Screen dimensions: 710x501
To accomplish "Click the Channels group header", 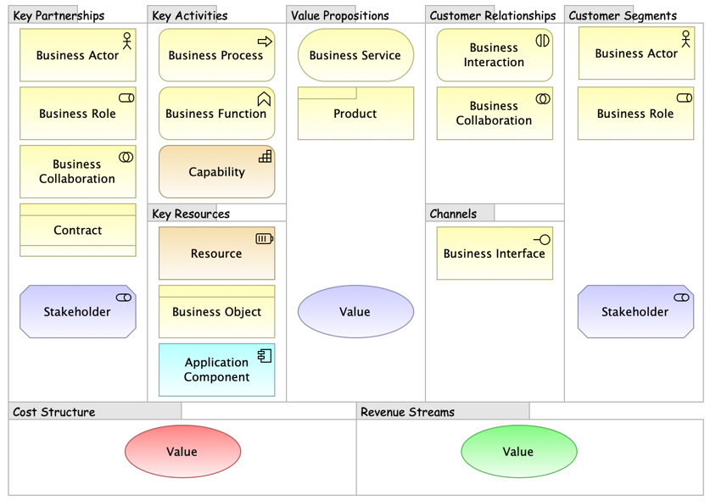I will click(453, 214).
